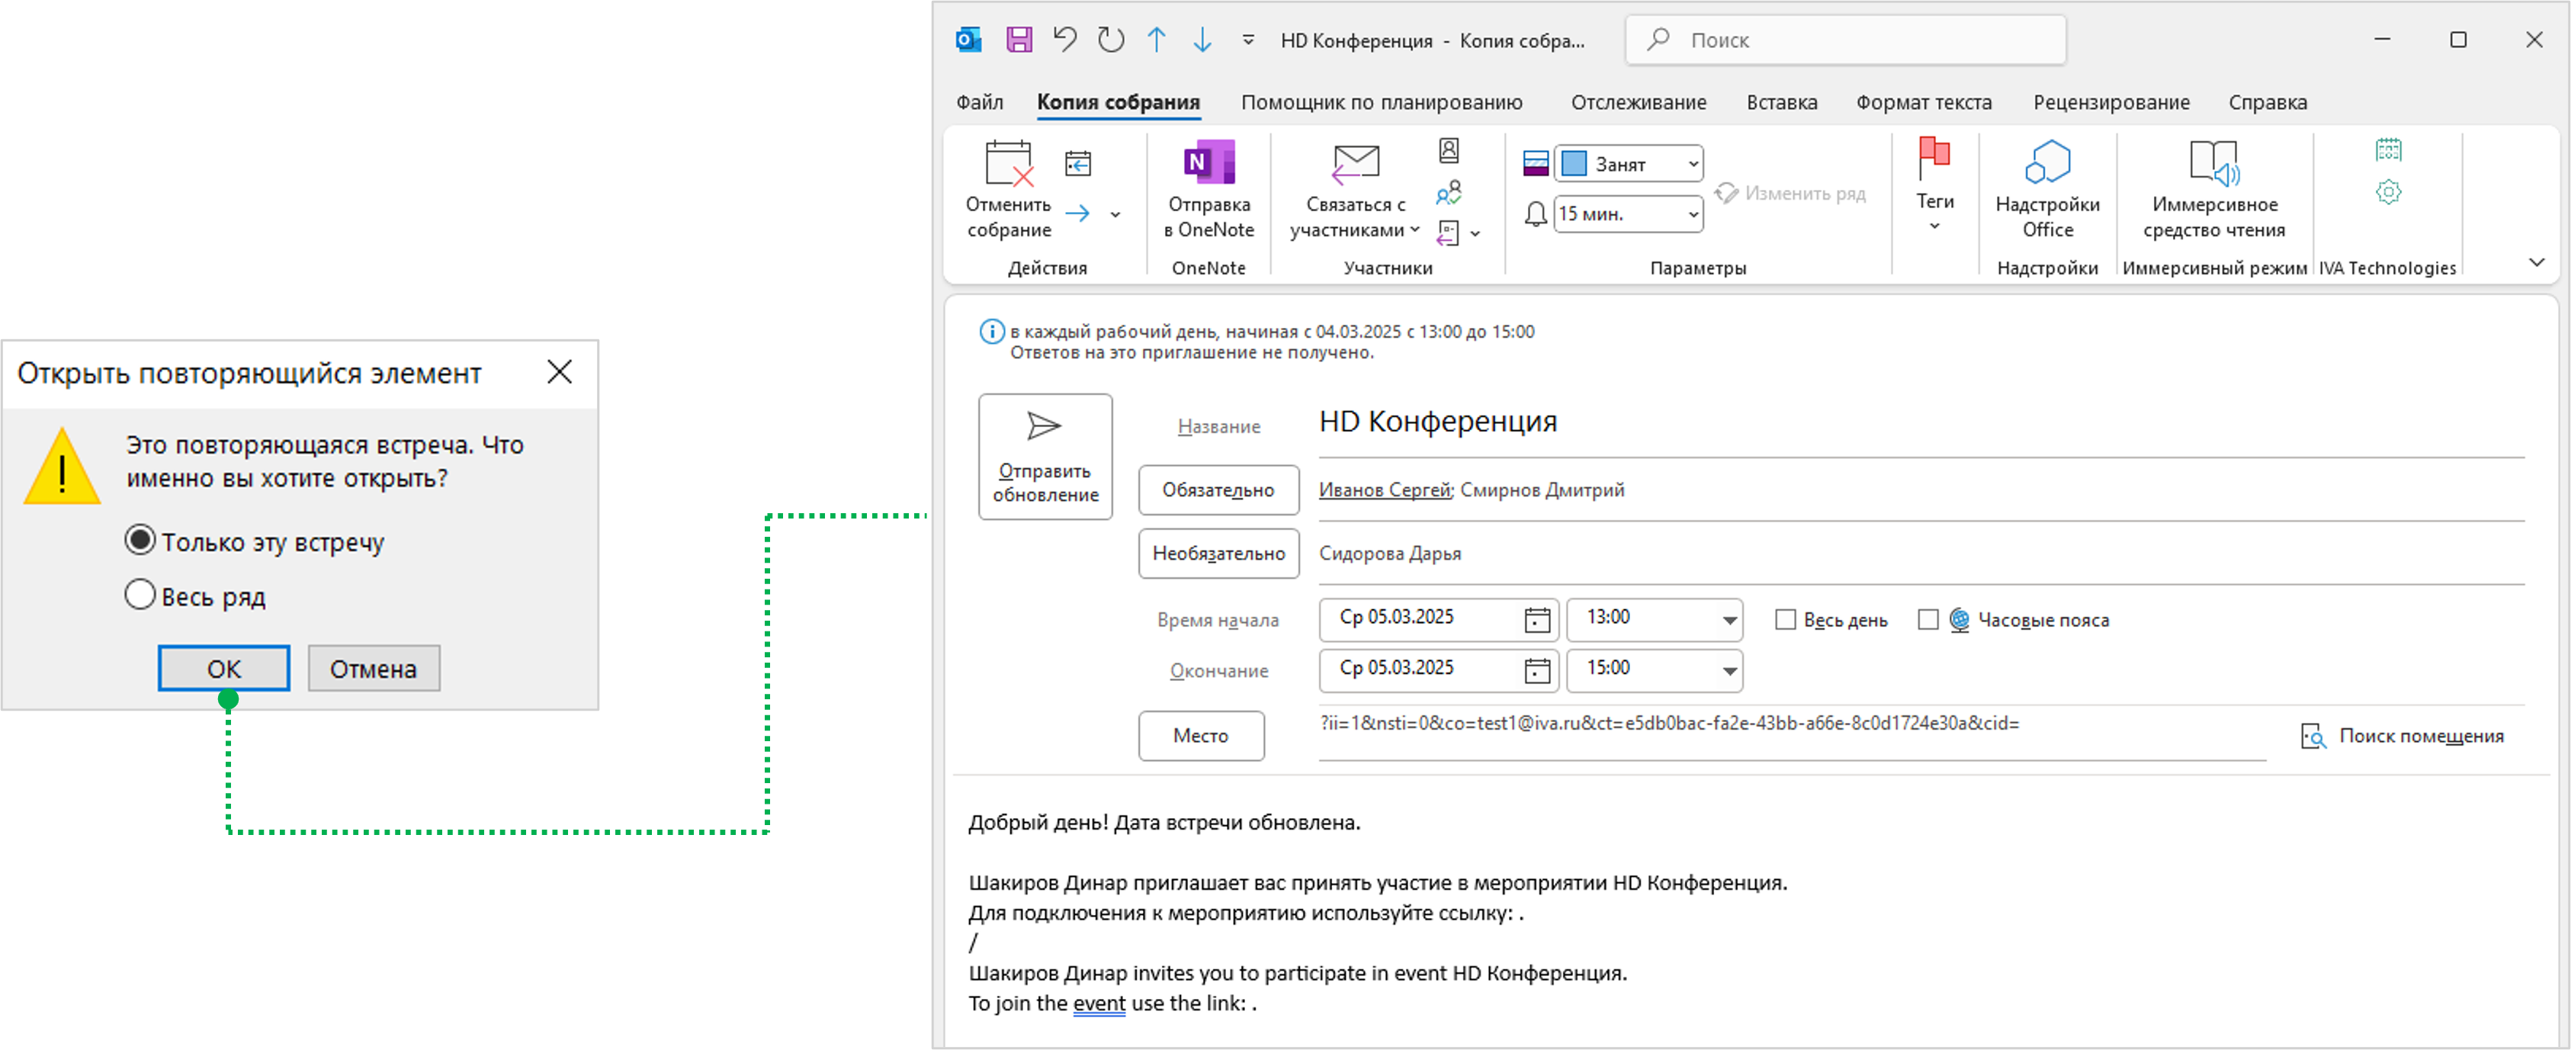Image resolution: width=2571 pixels, height=1050 pixels.
Task: Click the Undo arrow icon
Action: click(x=1065, y=40)
